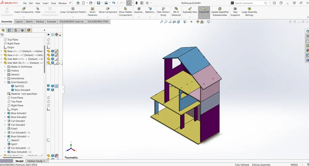Open the DimXpertManager crosshair tab
This screenshot has height=166, width=309.
pyautogui.click(x=22, y=30)
